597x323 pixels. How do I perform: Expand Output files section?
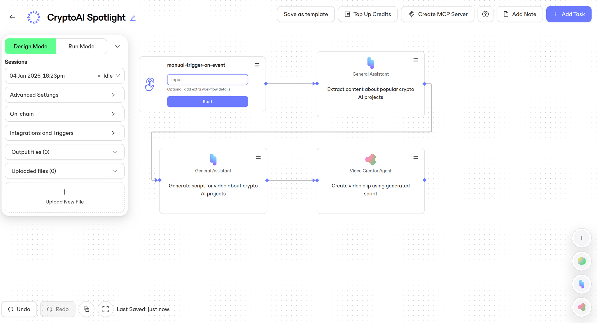pyautogui.click(x=64, y=152)
